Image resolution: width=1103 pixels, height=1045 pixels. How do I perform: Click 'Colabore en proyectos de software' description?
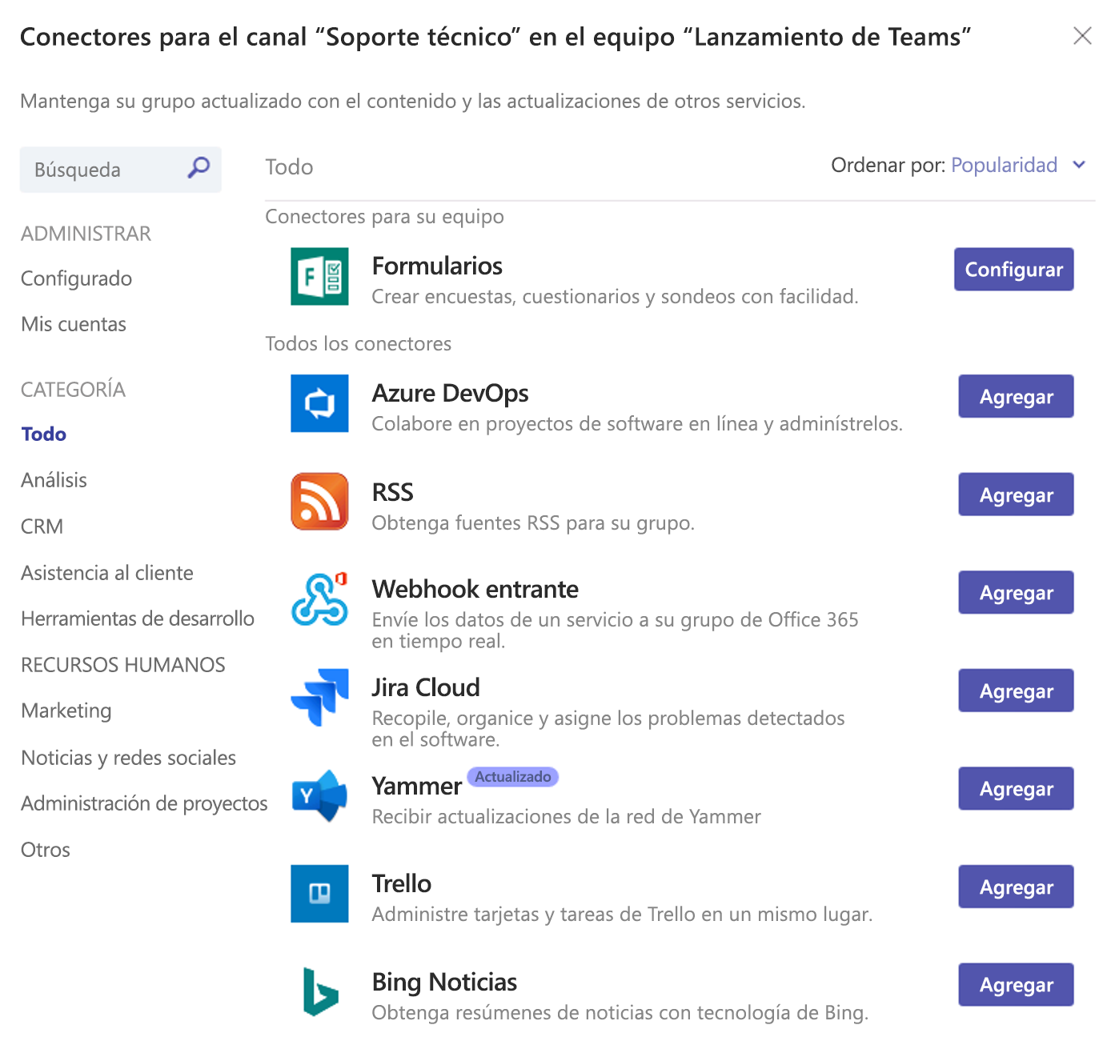[637, 424]
